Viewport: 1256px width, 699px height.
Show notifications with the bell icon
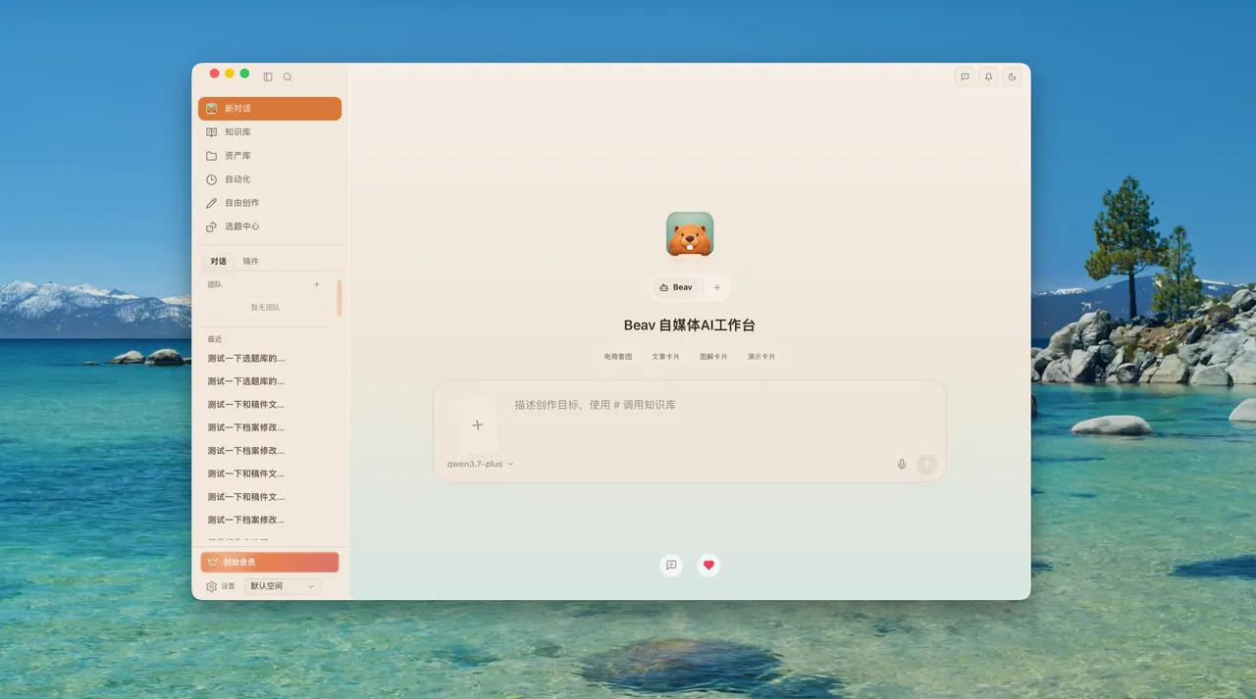coord(988,76)
